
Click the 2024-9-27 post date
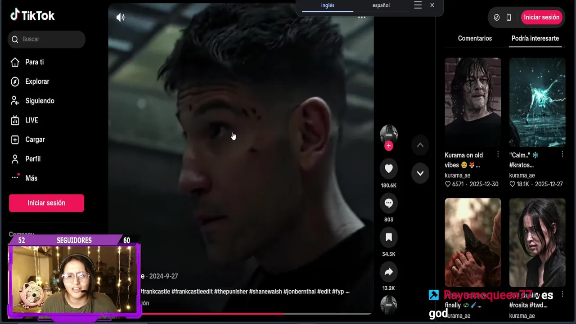[x=163, y=276]
